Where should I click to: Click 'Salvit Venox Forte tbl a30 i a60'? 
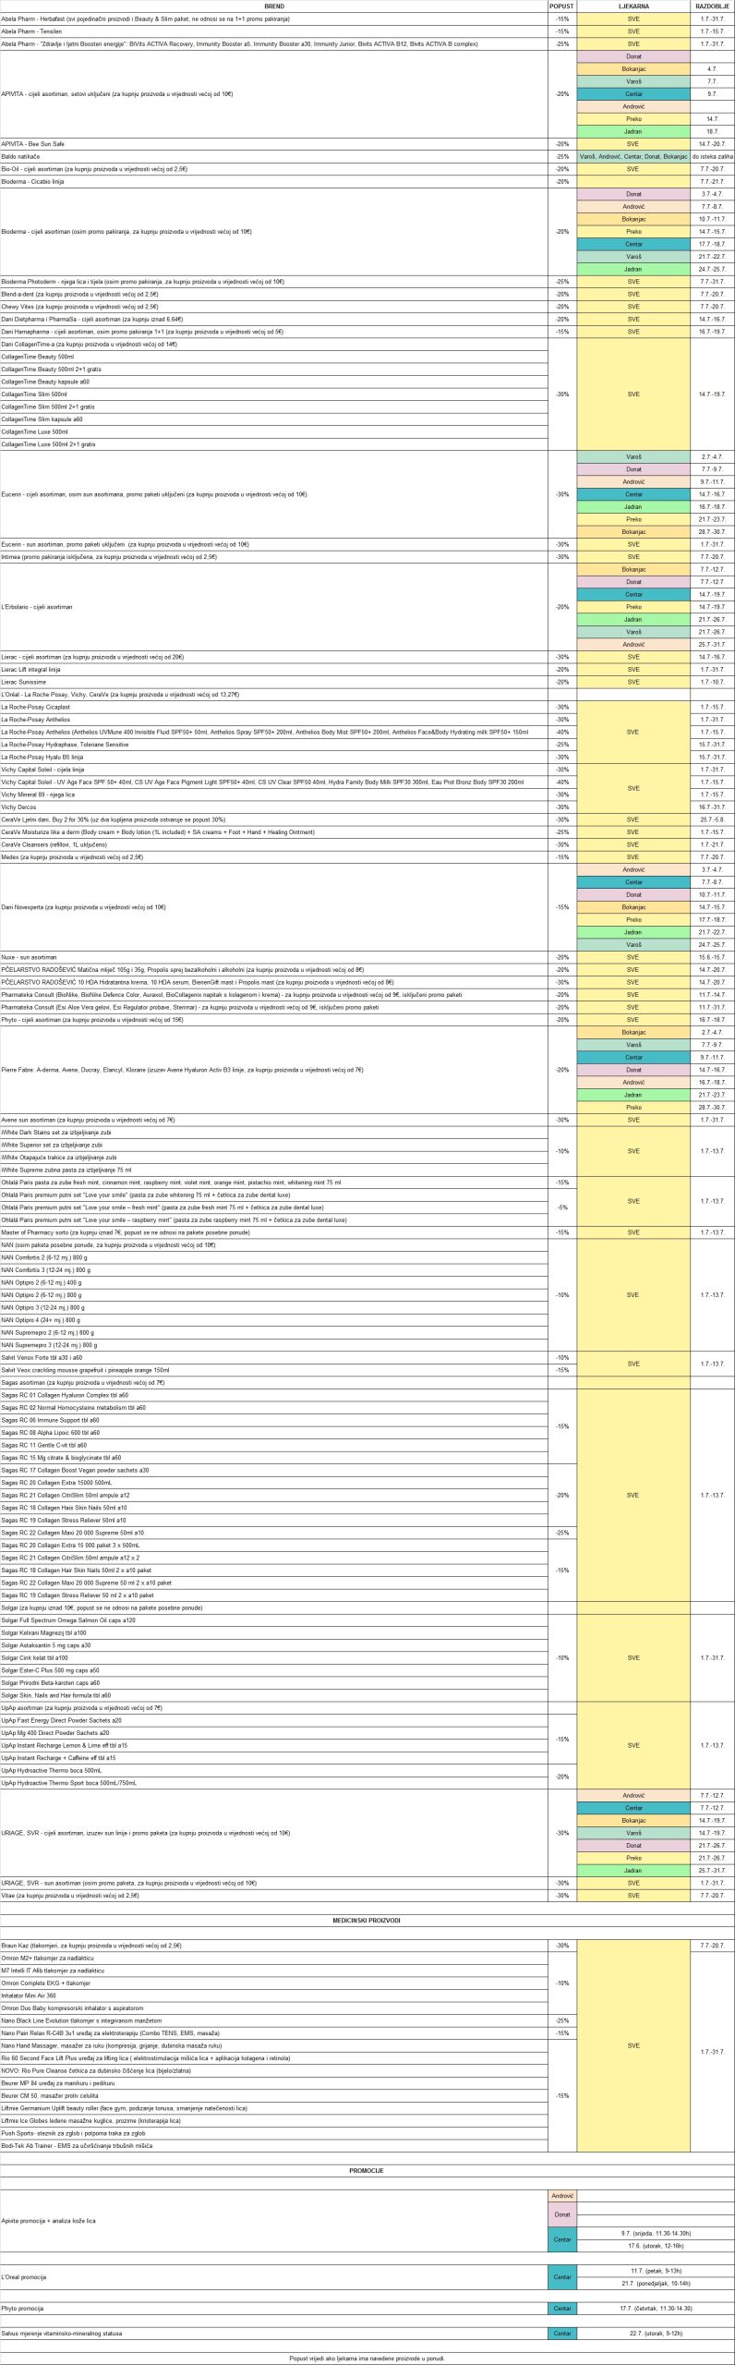(273, 1358)
